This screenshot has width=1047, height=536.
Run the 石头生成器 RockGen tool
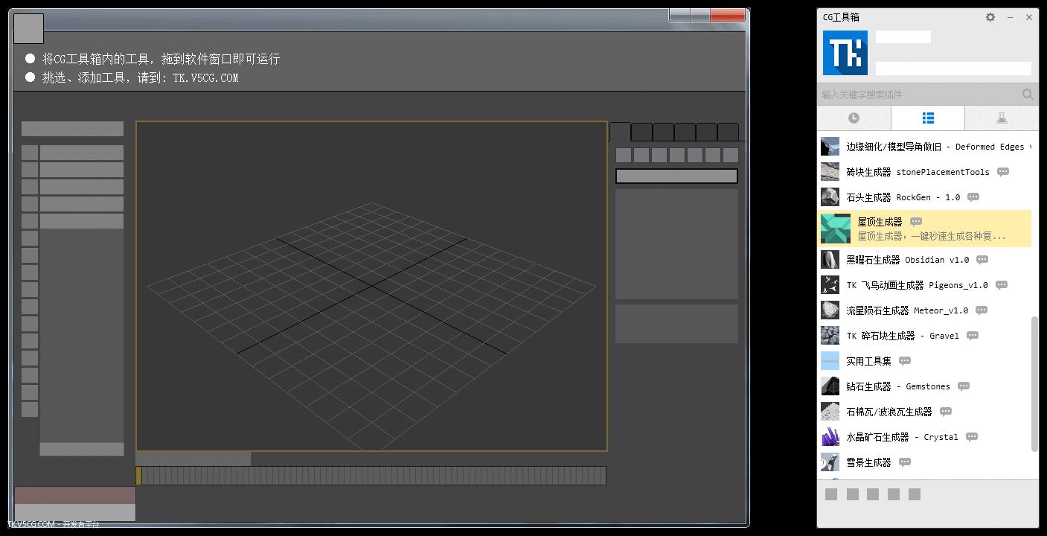click(893, 197)
